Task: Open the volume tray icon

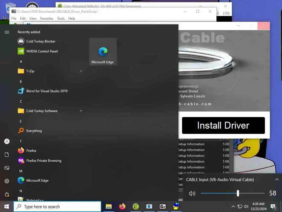Action: (246, 206)
